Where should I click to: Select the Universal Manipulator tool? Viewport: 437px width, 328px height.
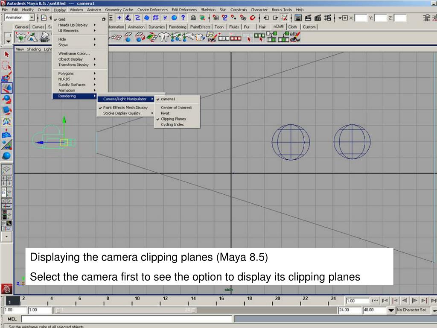[7, 122]
